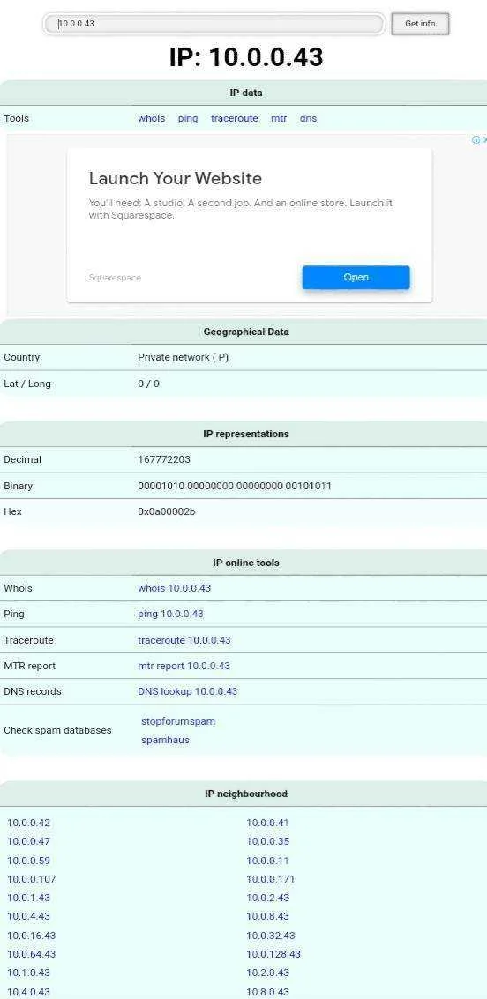
Task: Click the Check spam databases row label
Action: (57, 730)
